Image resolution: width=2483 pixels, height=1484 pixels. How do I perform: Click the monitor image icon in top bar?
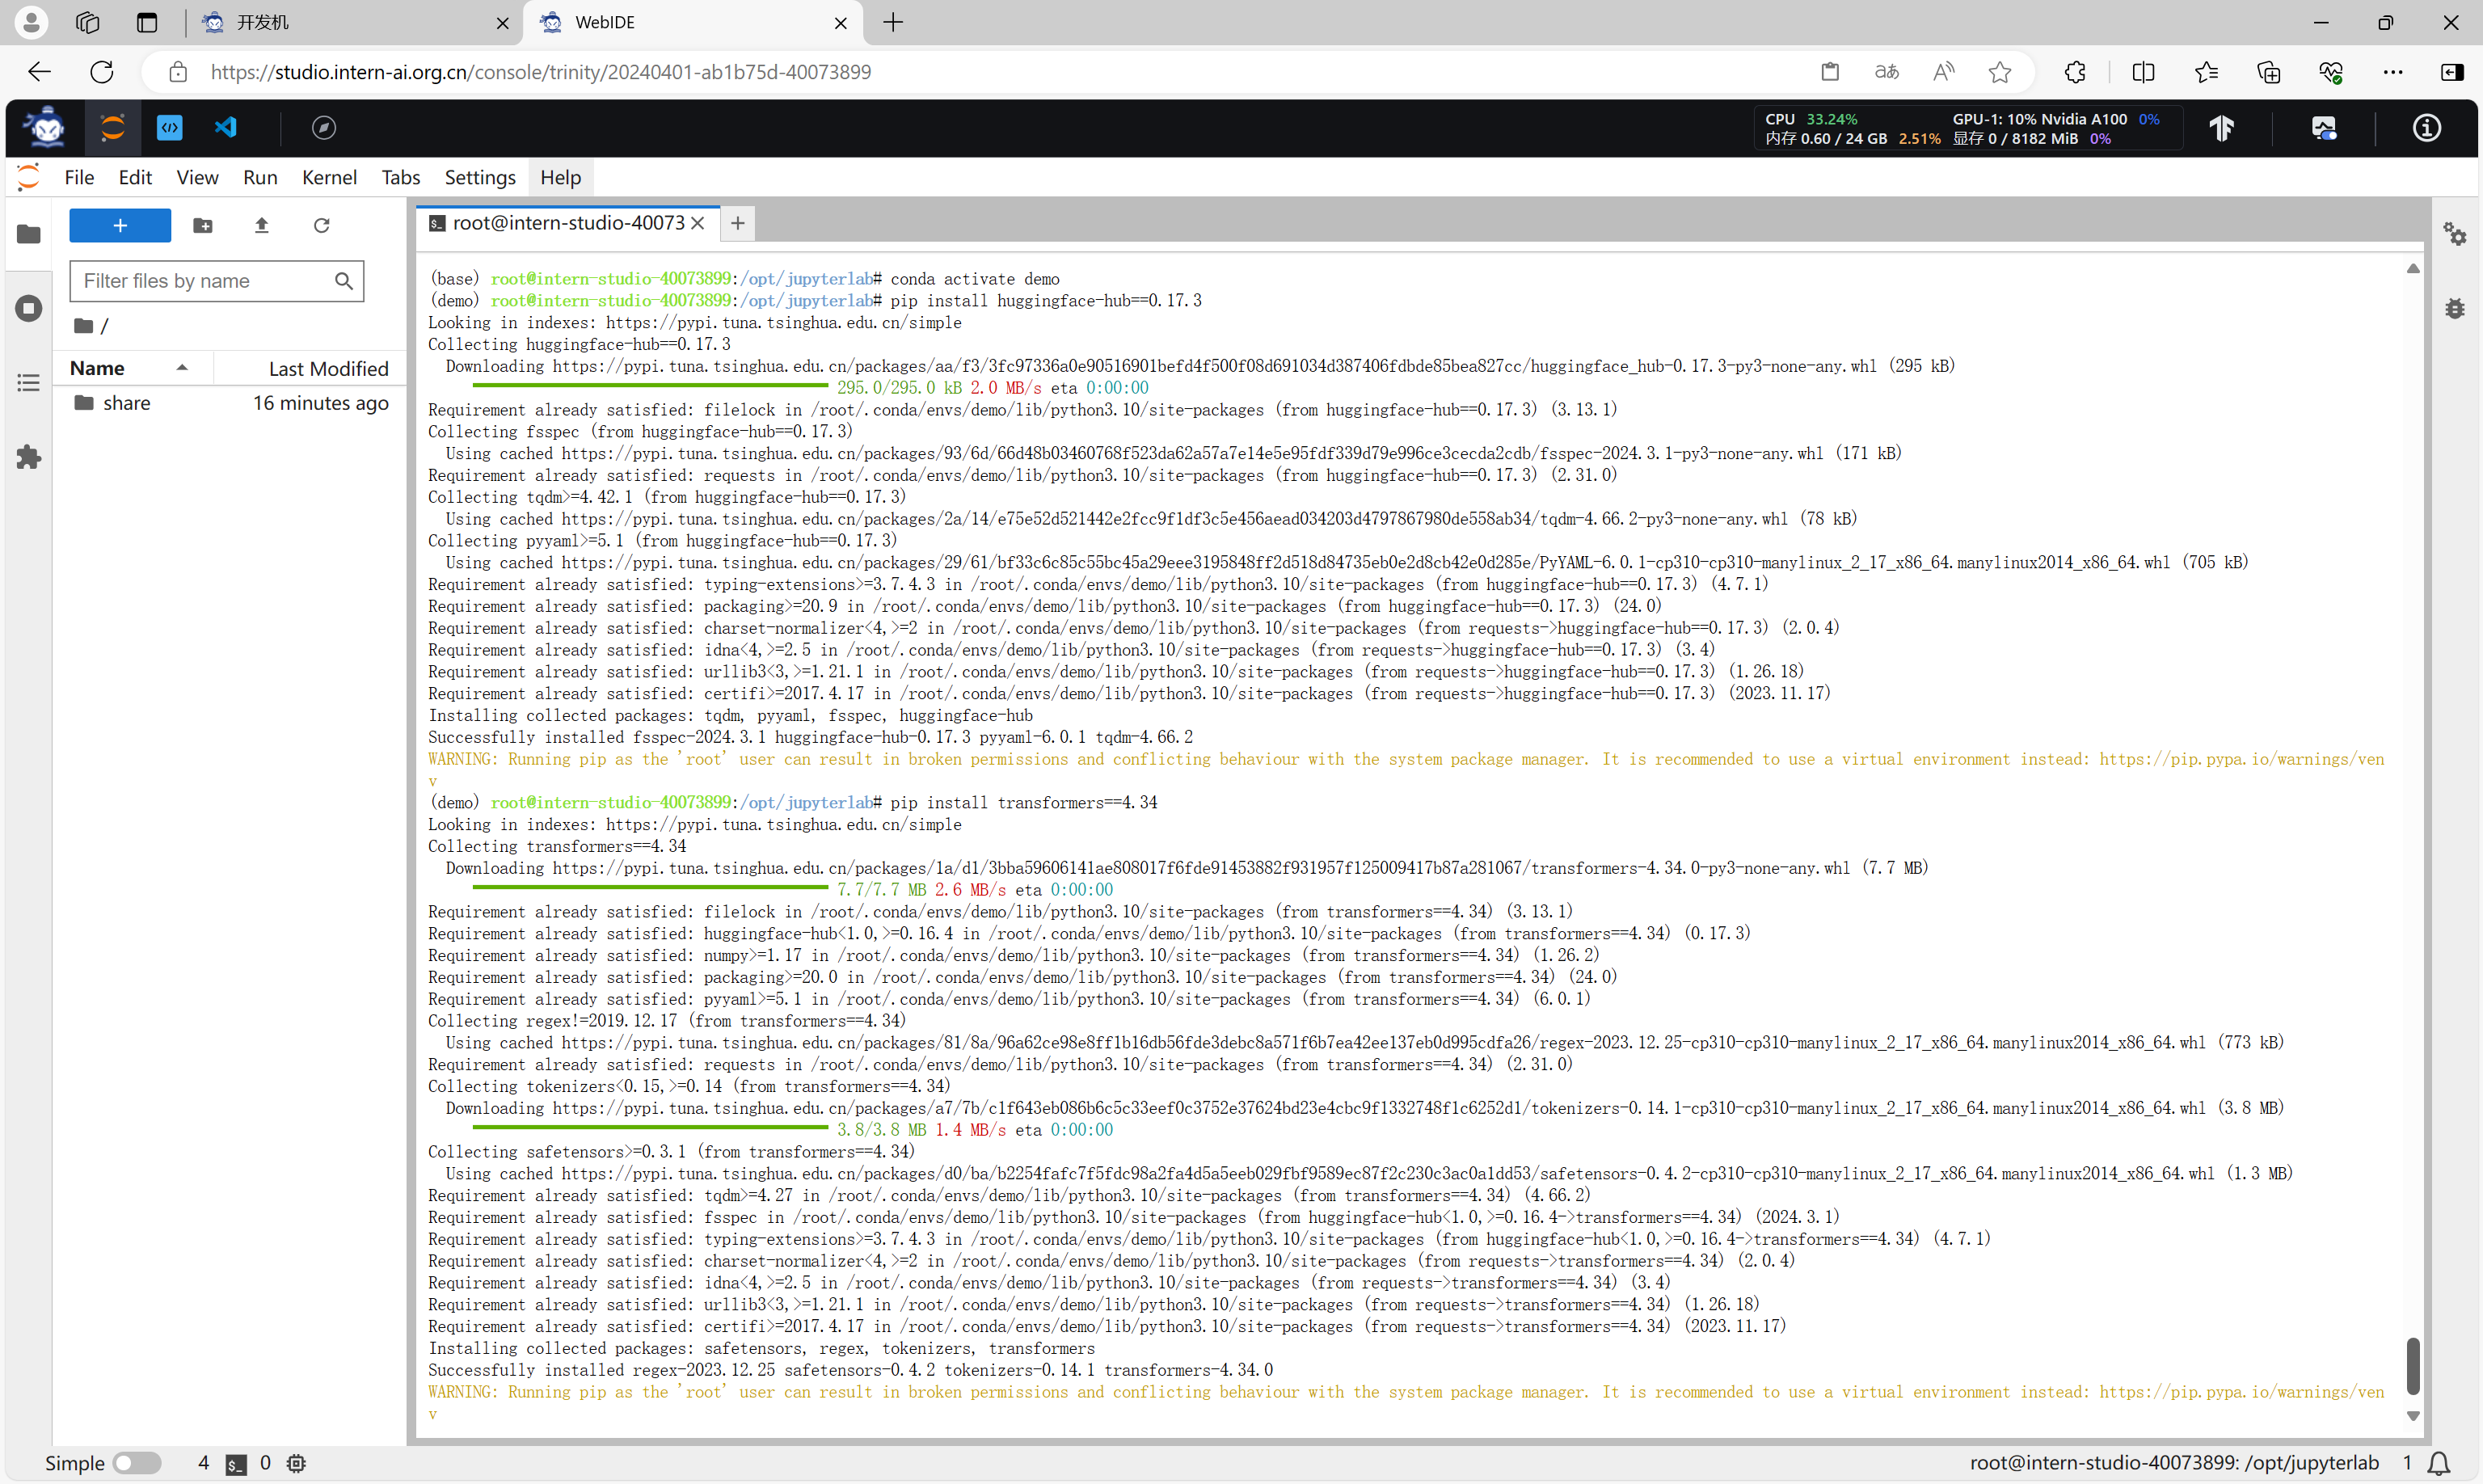(2324, 127)
